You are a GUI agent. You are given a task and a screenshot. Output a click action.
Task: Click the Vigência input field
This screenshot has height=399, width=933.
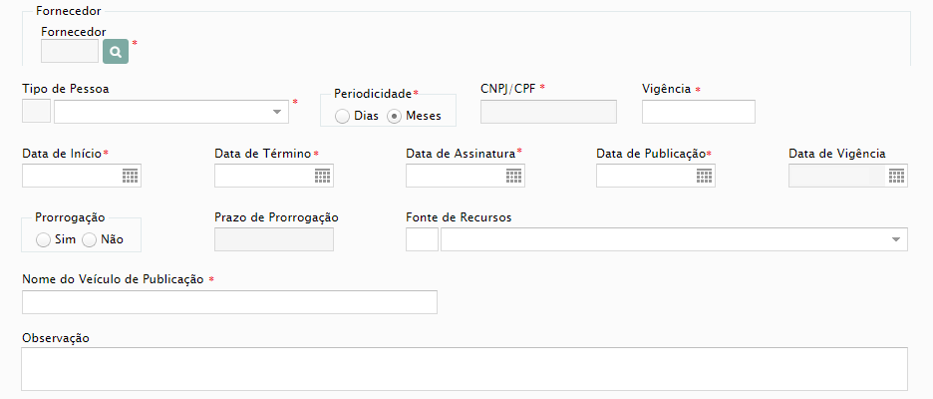tap(699, 112)
